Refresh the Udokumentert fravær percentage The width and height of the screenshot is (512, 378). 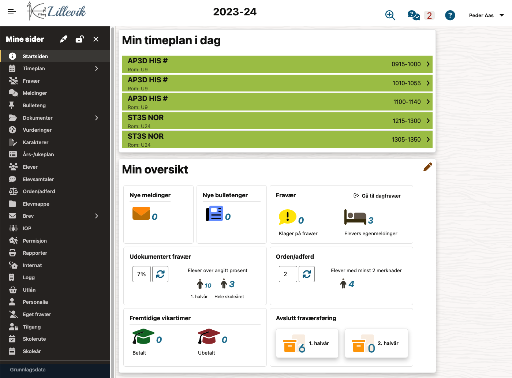pyautogui.click(x=160, y=274)
